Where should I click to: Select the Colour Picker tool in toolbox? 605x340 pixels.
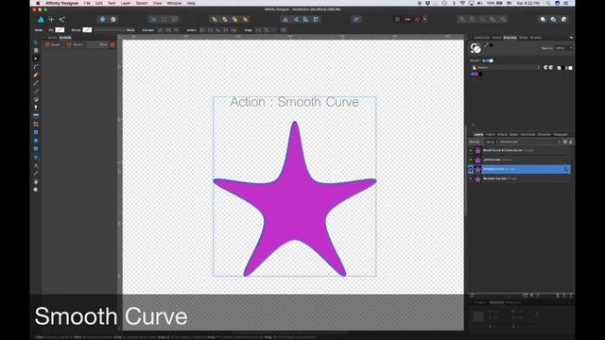(x=36, y=174)
